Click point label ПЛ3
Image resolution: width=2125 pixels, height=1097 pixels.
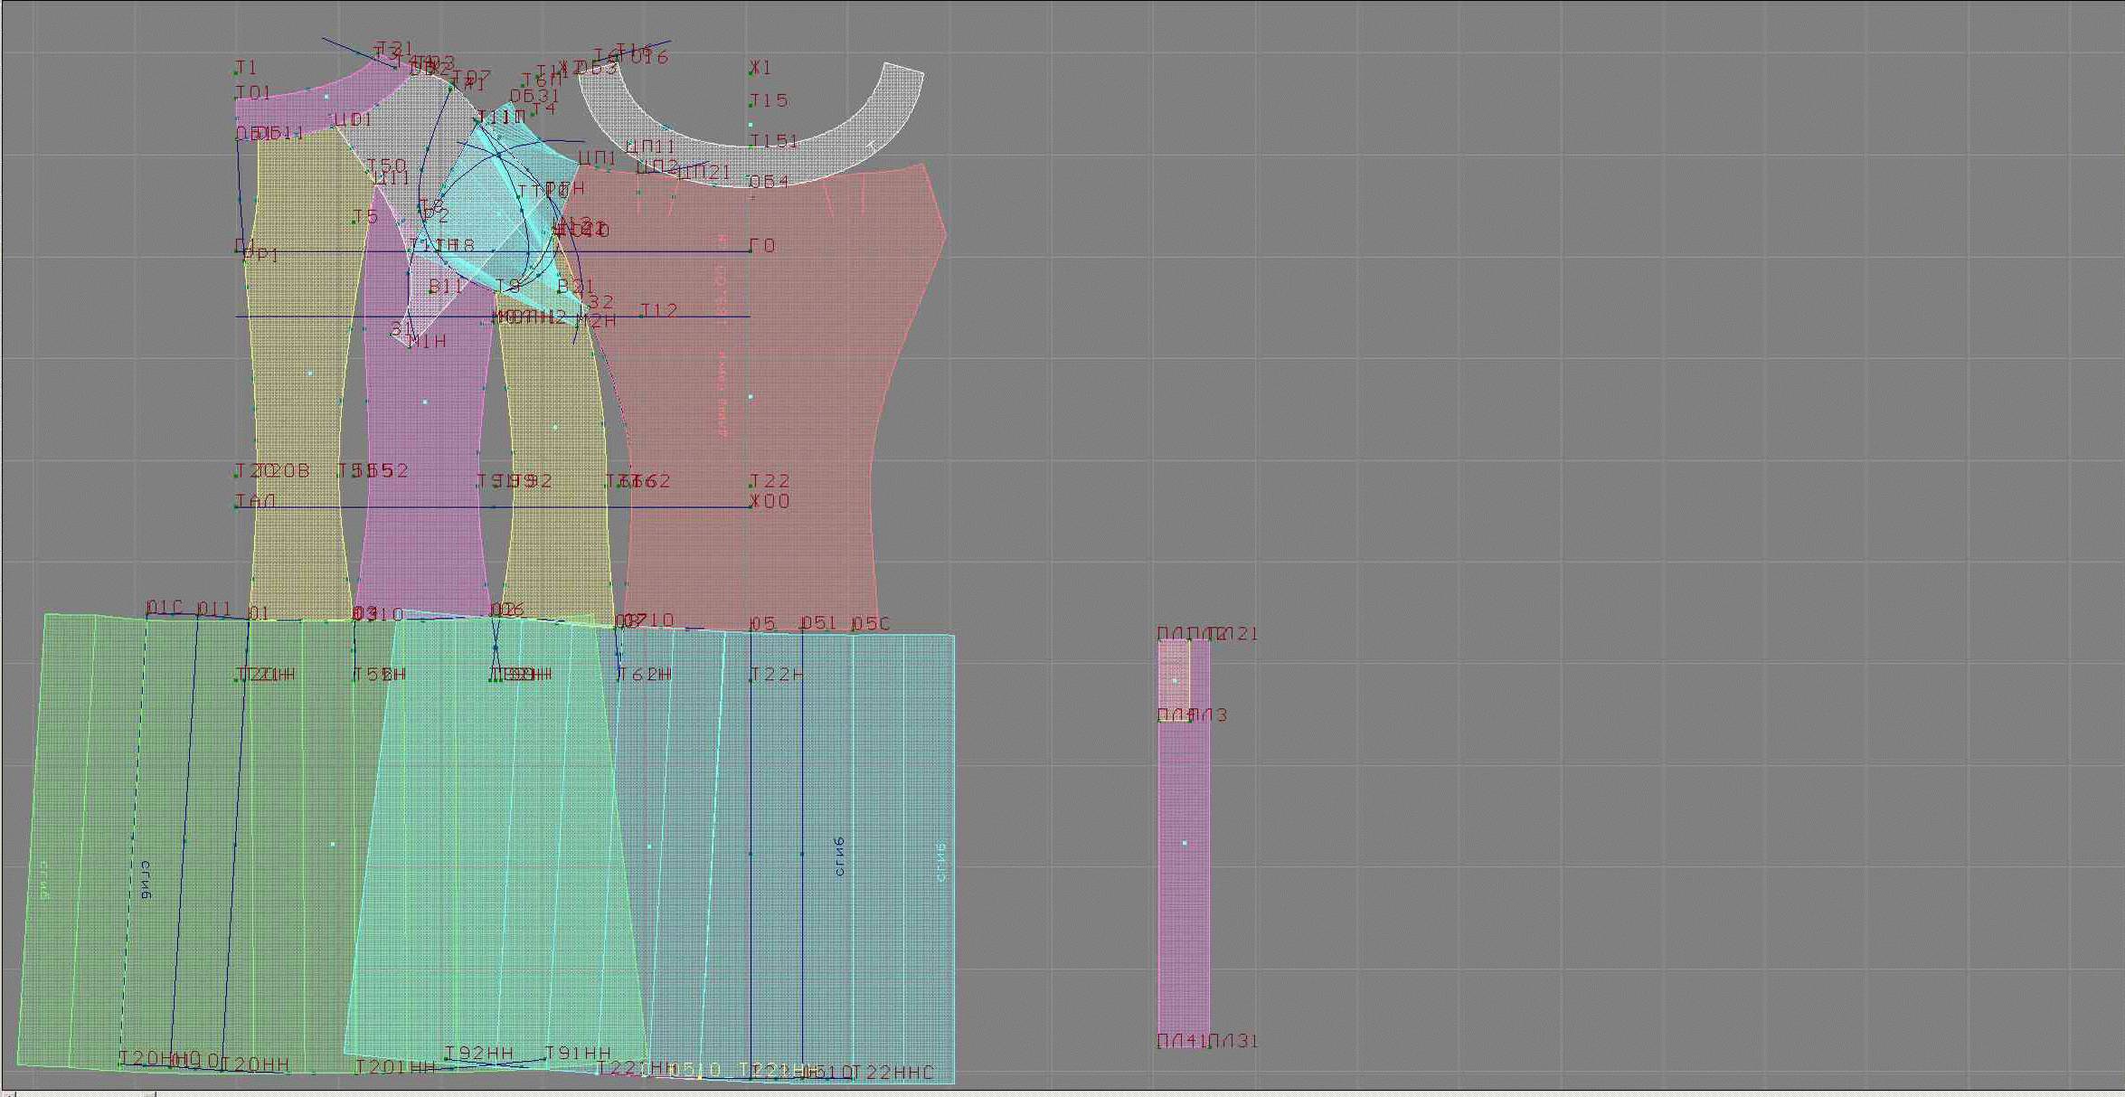pos(1209,715)
